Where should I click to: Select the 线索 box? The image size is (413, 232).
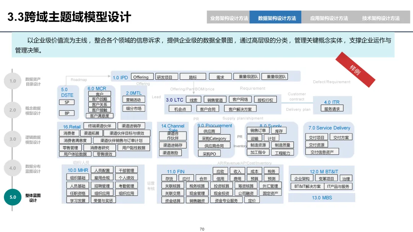[193, 100]
